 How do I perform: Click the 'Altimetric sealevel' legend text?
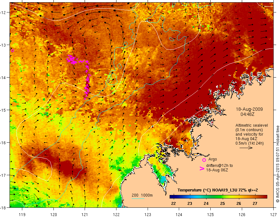[x=252, y=125]
